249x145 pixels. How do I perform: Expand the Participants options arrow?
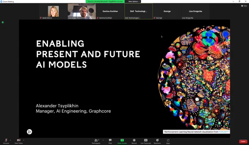[x=103, y=140]
